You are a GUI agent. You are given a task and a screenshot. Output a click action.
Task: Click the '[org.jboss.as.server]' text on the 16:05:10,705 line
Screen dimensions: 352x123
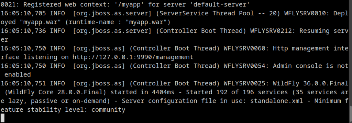(112, 13)
